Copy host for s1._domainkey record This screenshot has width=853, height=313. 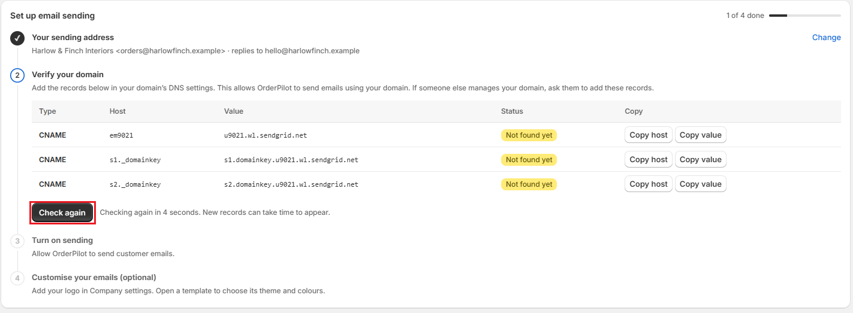coord(648,160)
